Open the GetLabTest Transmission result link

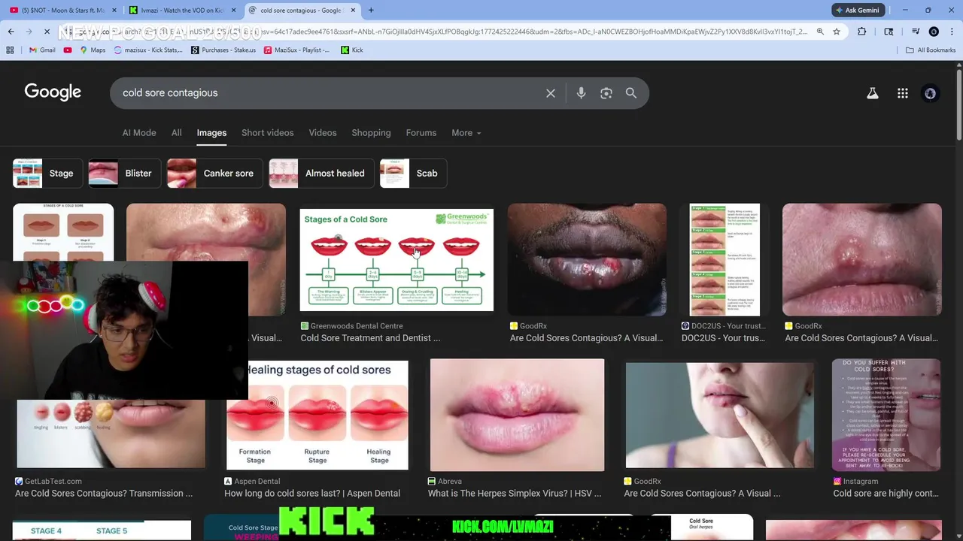coord(104,494)
